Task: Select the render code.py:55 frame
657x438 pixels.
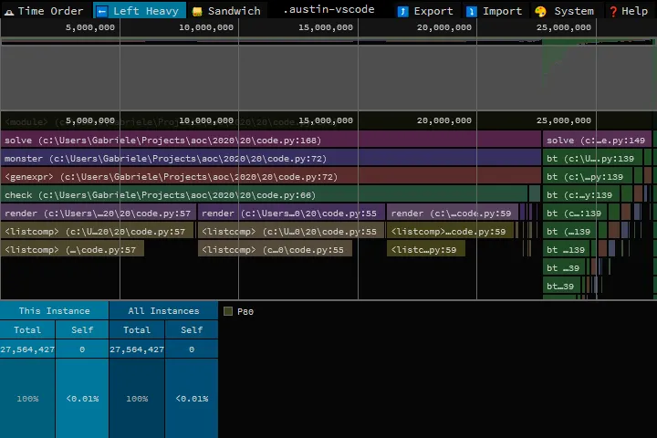Action: click(291, 213)
